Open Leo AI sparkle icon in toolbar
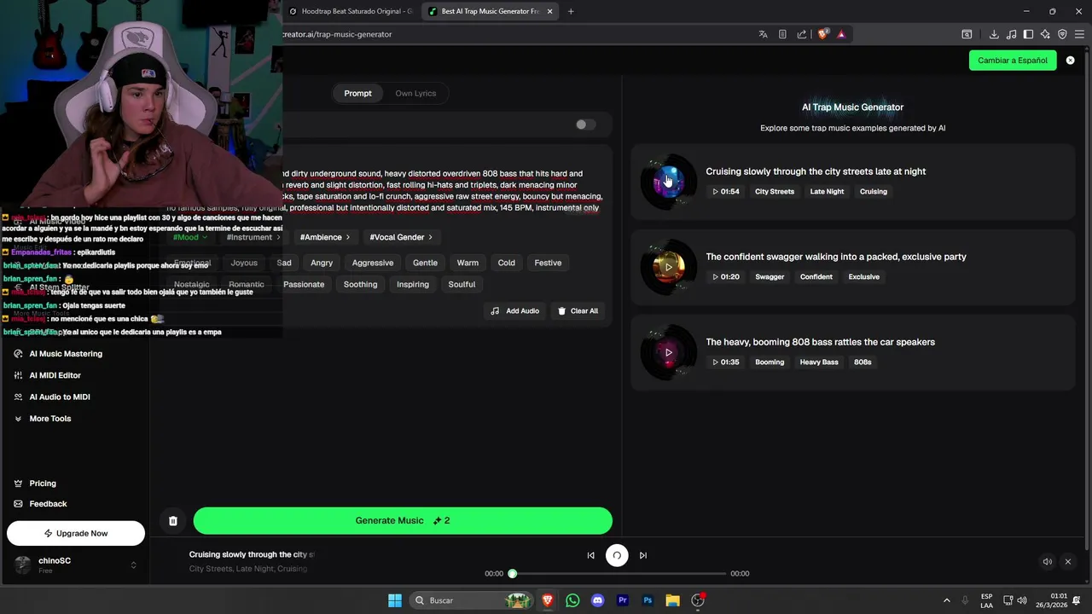 (1045, 34)
